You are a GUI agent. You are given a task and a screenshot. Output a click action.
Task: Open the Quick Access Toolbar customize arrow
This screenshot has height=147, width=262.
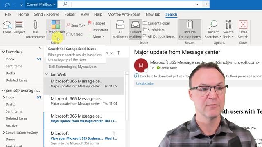(21, 5)
